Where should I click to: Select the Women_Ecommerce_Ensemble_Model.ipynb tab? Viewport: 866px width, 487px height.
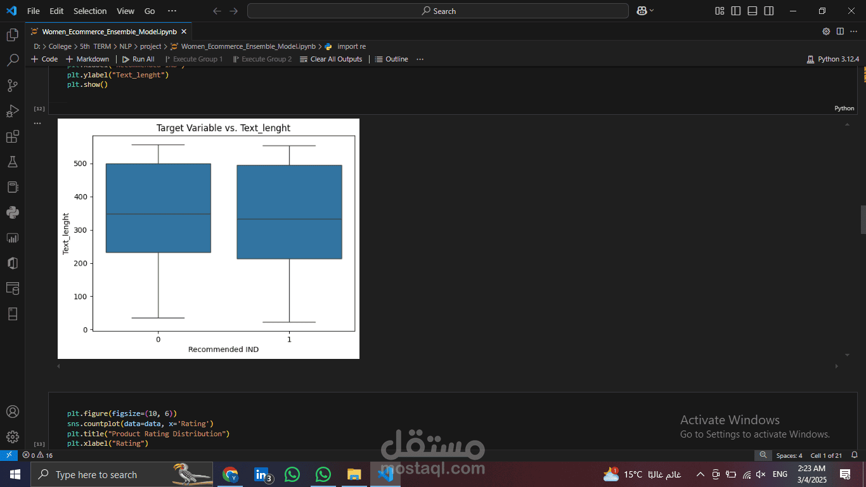[x=109, y=31]
